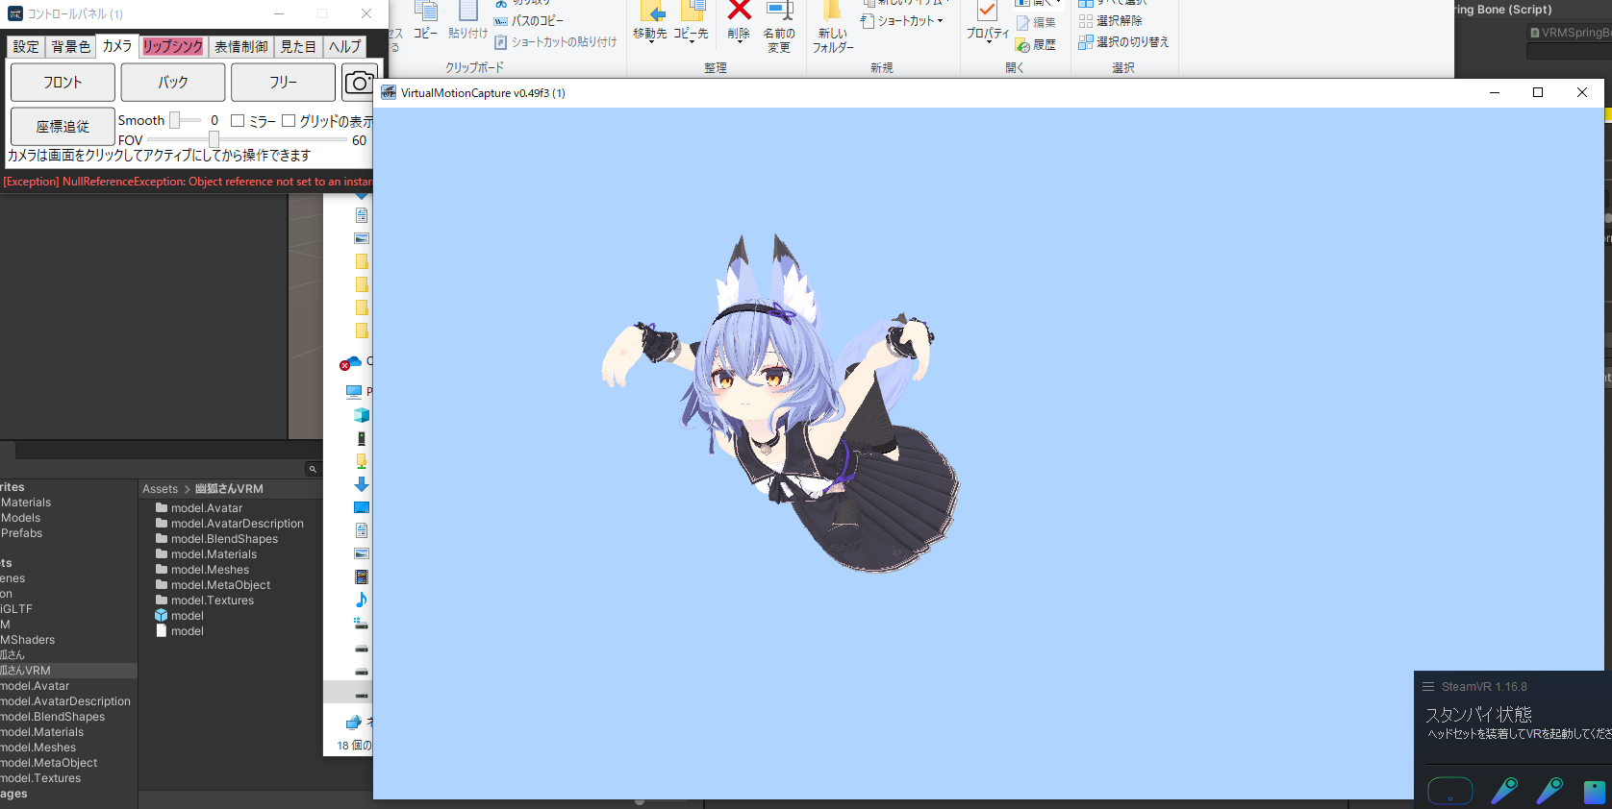Click the SteamVR headset status icon

click(x=1450, y=791)
